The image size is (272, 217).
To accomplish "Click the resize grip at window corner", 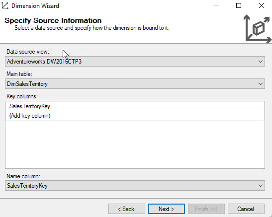I will click(x=271, y=216).
